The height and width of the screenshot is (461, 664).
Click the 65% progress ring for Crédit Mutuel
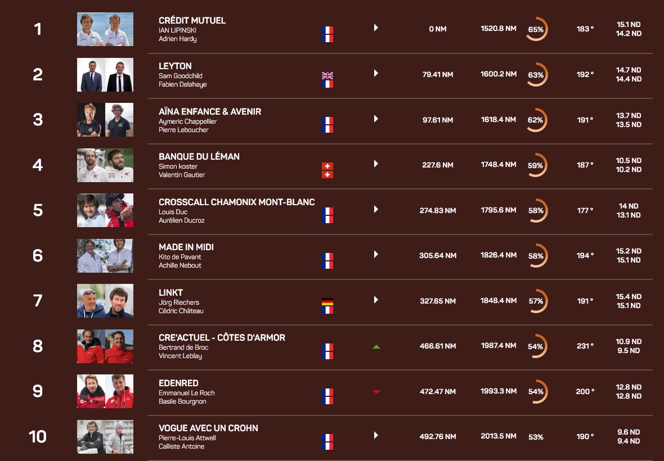[536, 29]
